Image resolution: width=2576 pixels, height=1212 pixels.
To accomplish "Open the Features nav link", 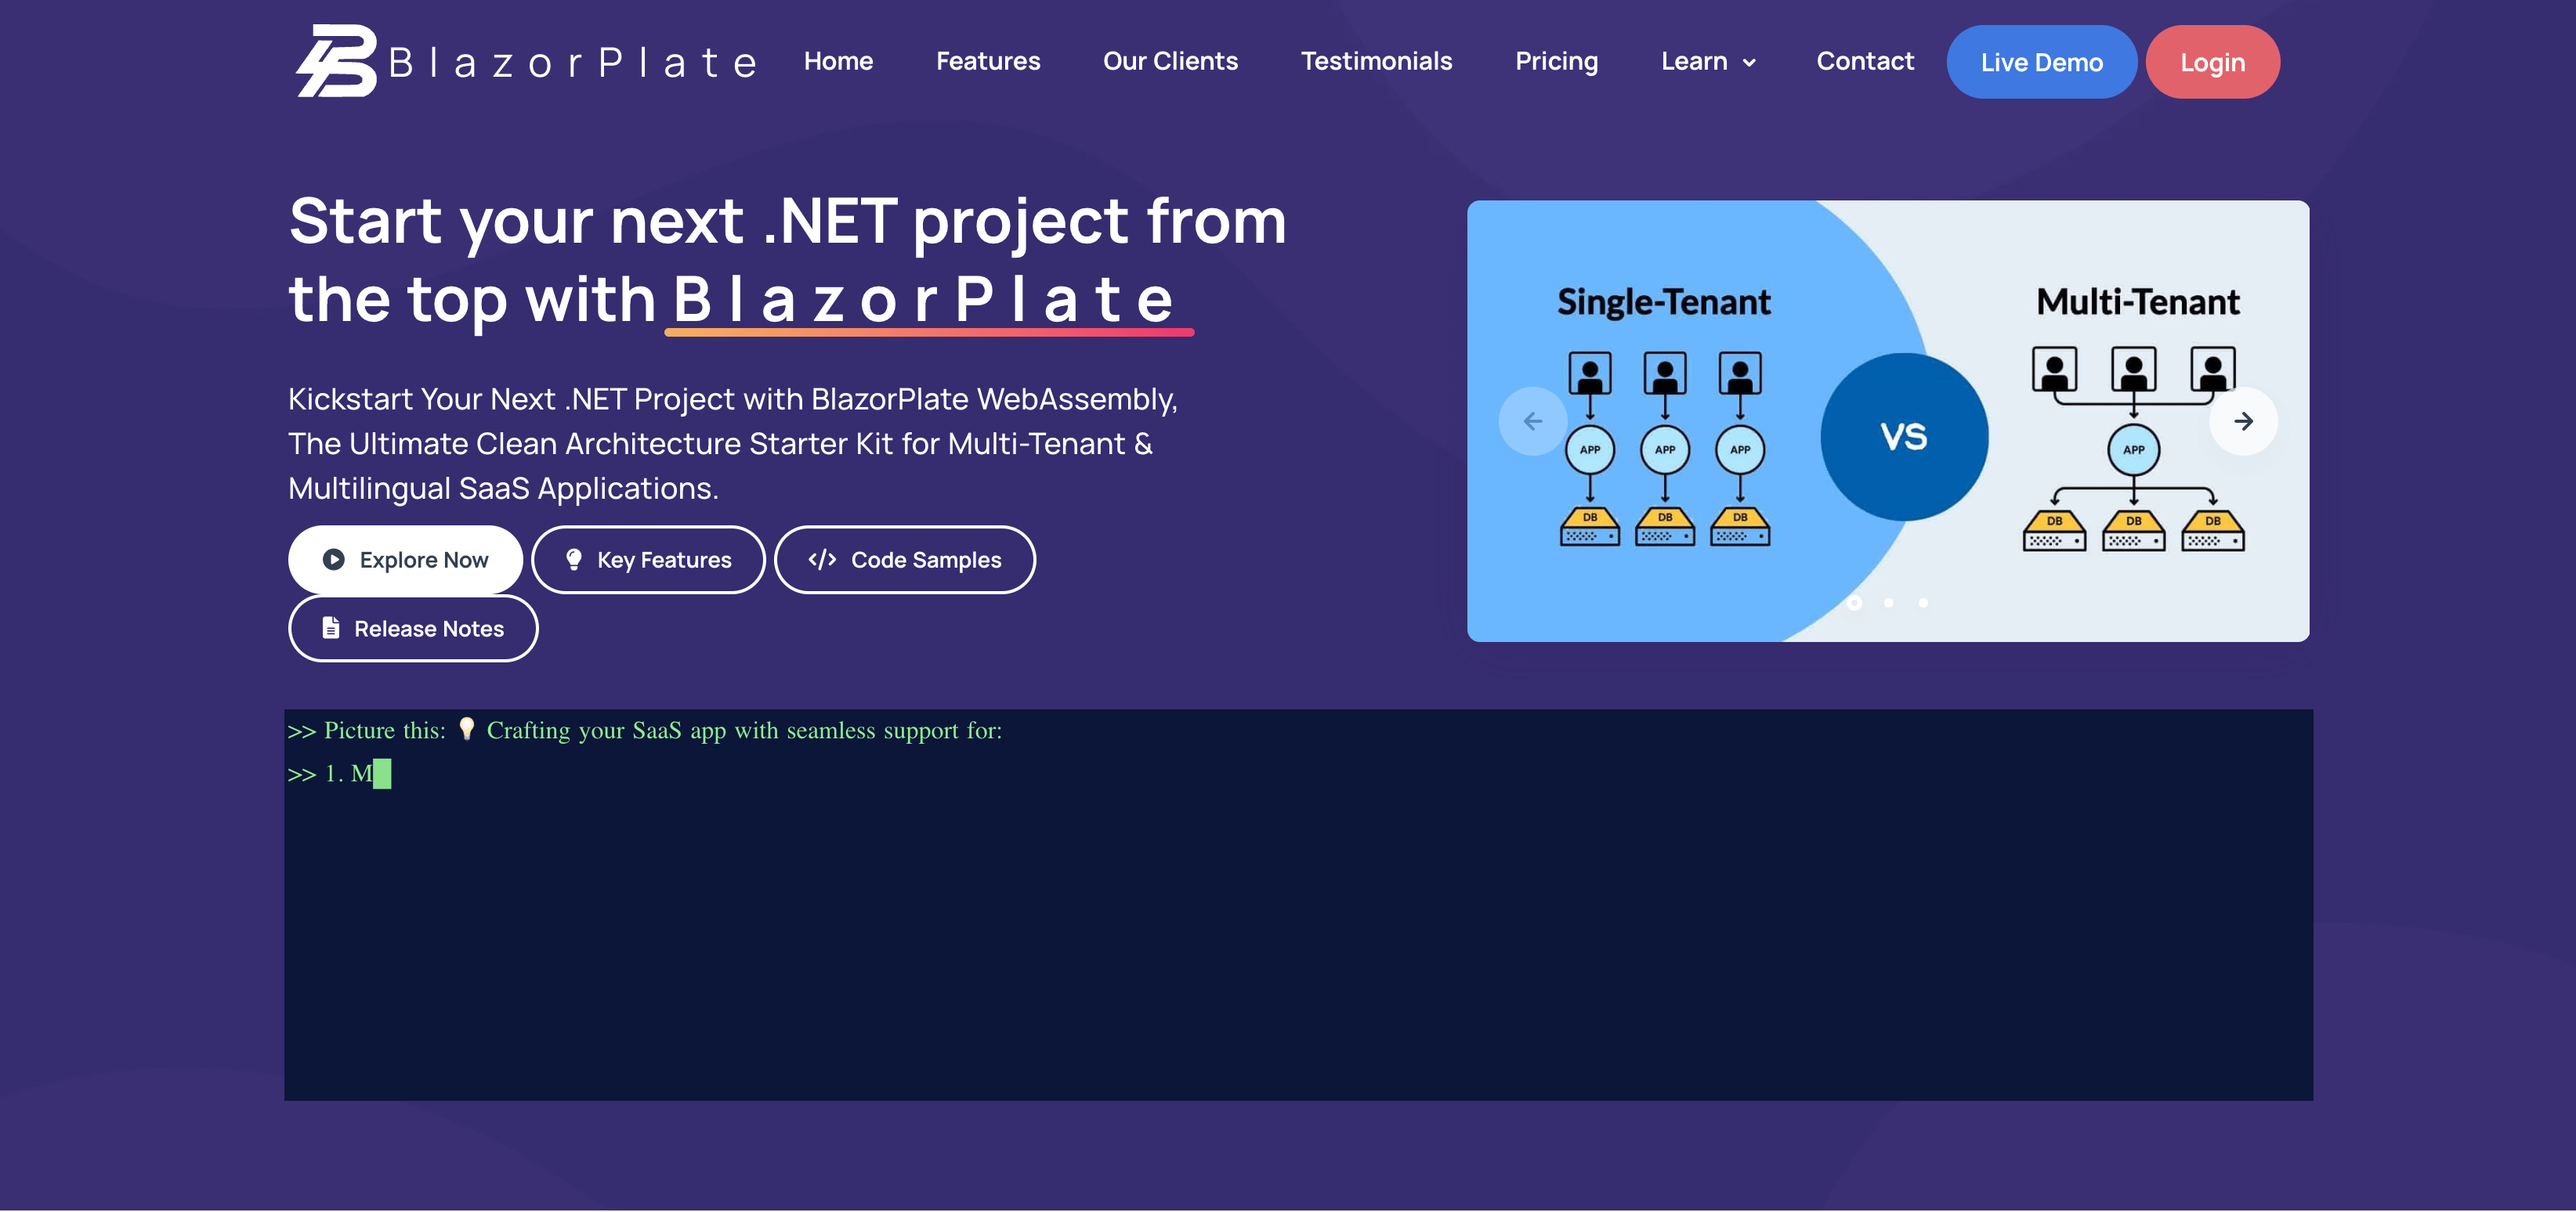I will point(987,61).
